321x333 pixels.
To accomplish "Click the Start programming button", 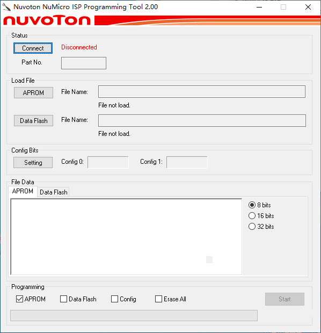I will tap(284, 299).
